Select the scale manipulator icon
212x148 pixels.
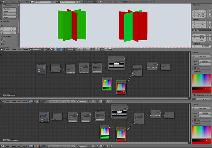[66, 49]
